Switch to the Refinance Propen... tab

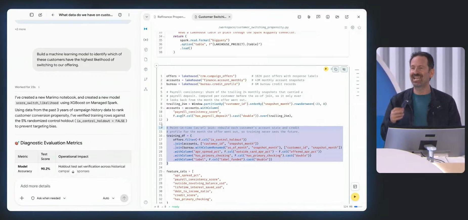pyautogui.click(x=170, y=17)
